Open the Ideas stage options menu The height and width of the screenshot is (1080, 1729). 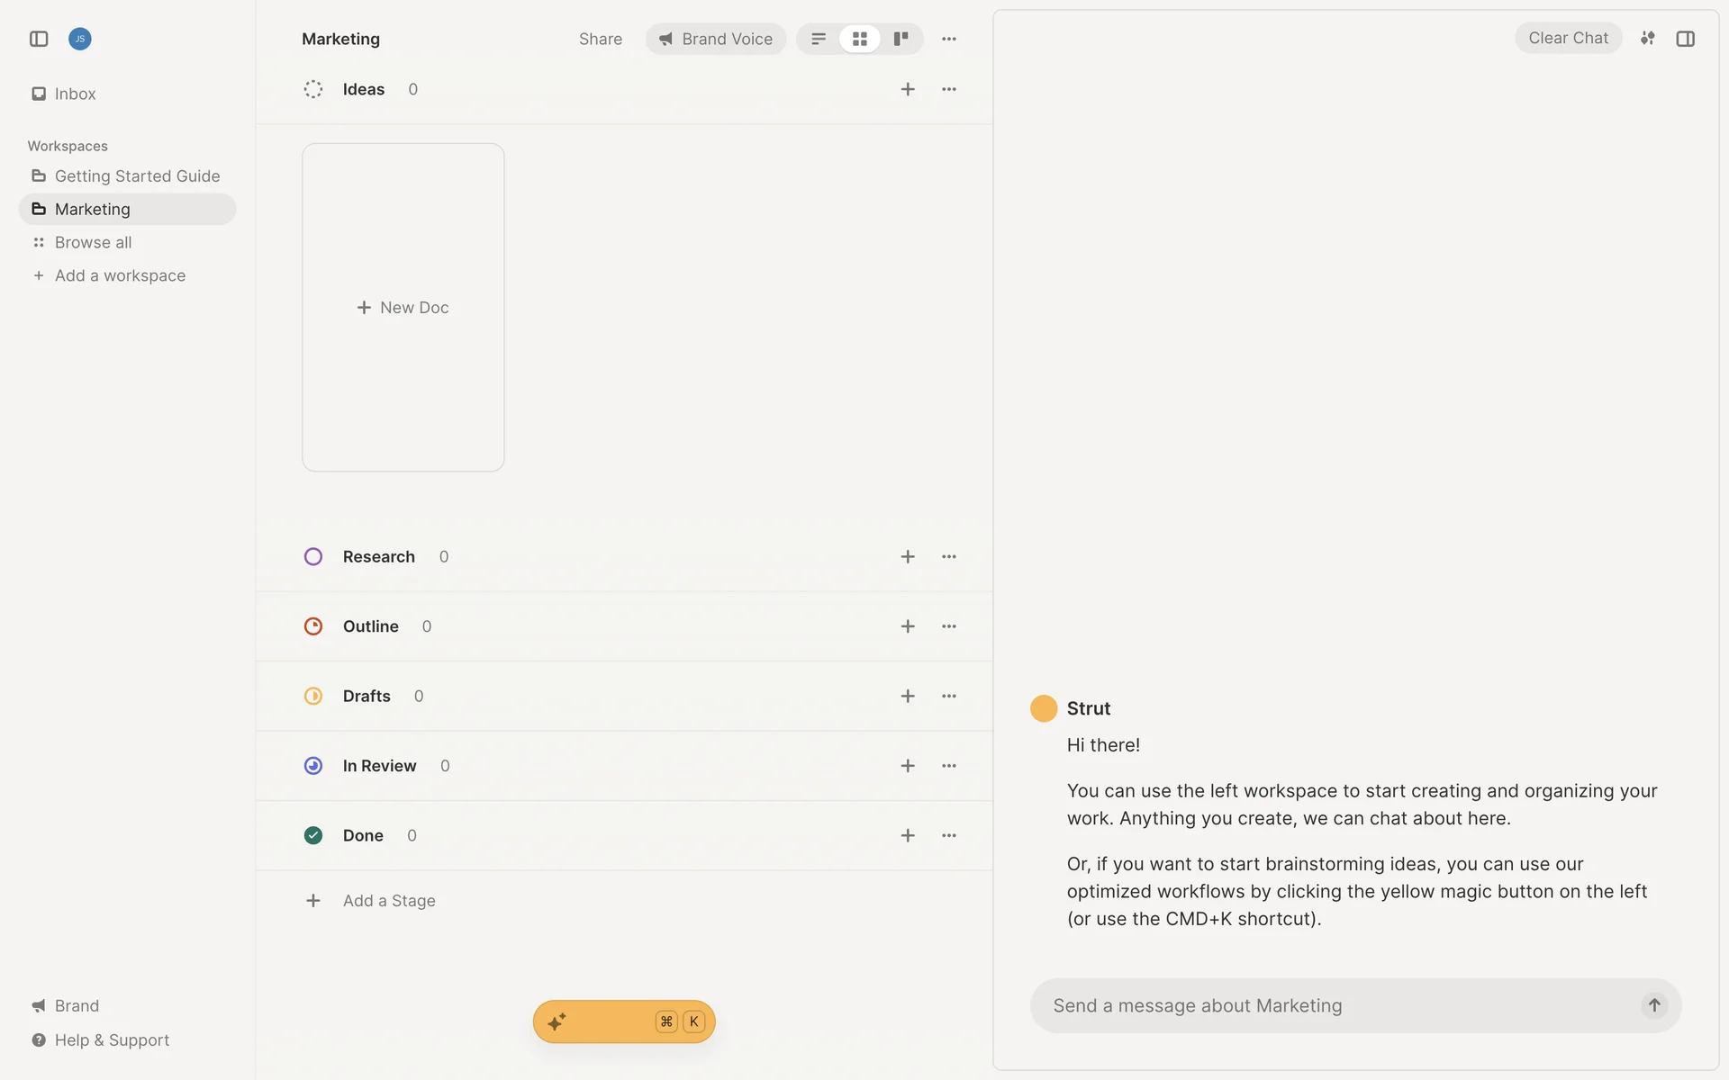949,89
